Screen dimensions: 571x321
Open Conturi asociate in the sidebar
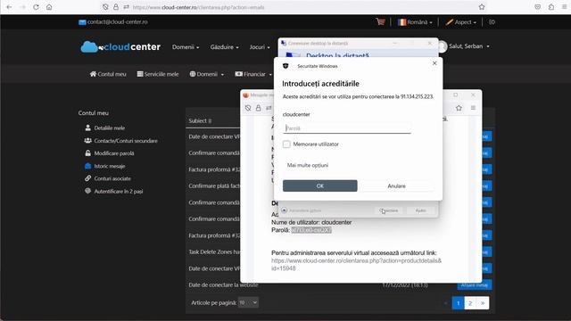point(108,178)
